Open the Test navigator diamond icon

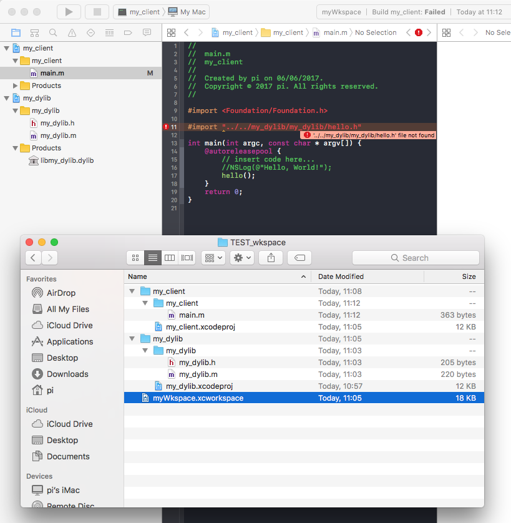tap(90, 32)
